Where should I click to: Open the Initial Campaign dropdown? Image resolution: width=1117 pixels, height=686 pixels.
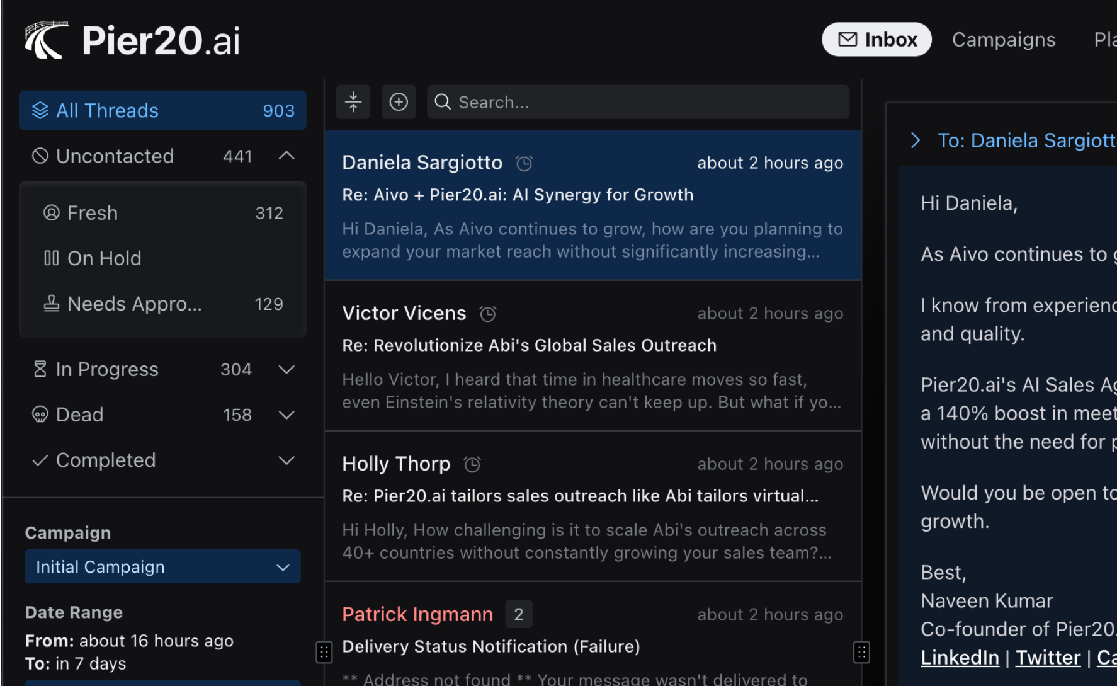pyautogui.click(x=162, y=566)
